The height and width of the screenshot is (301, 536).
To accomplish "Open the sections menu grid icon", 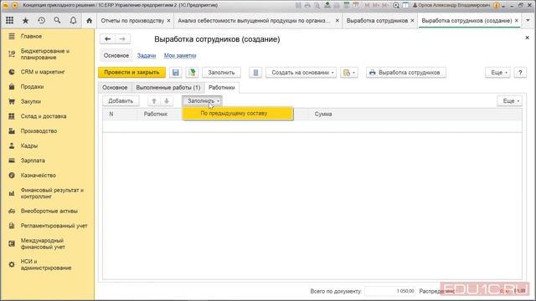I will click(x=9, y=20).
